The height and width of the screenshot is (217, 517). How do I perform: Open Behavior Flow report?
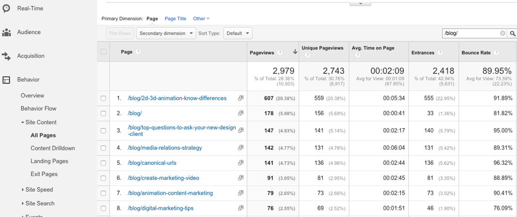(x=39, y=109)
